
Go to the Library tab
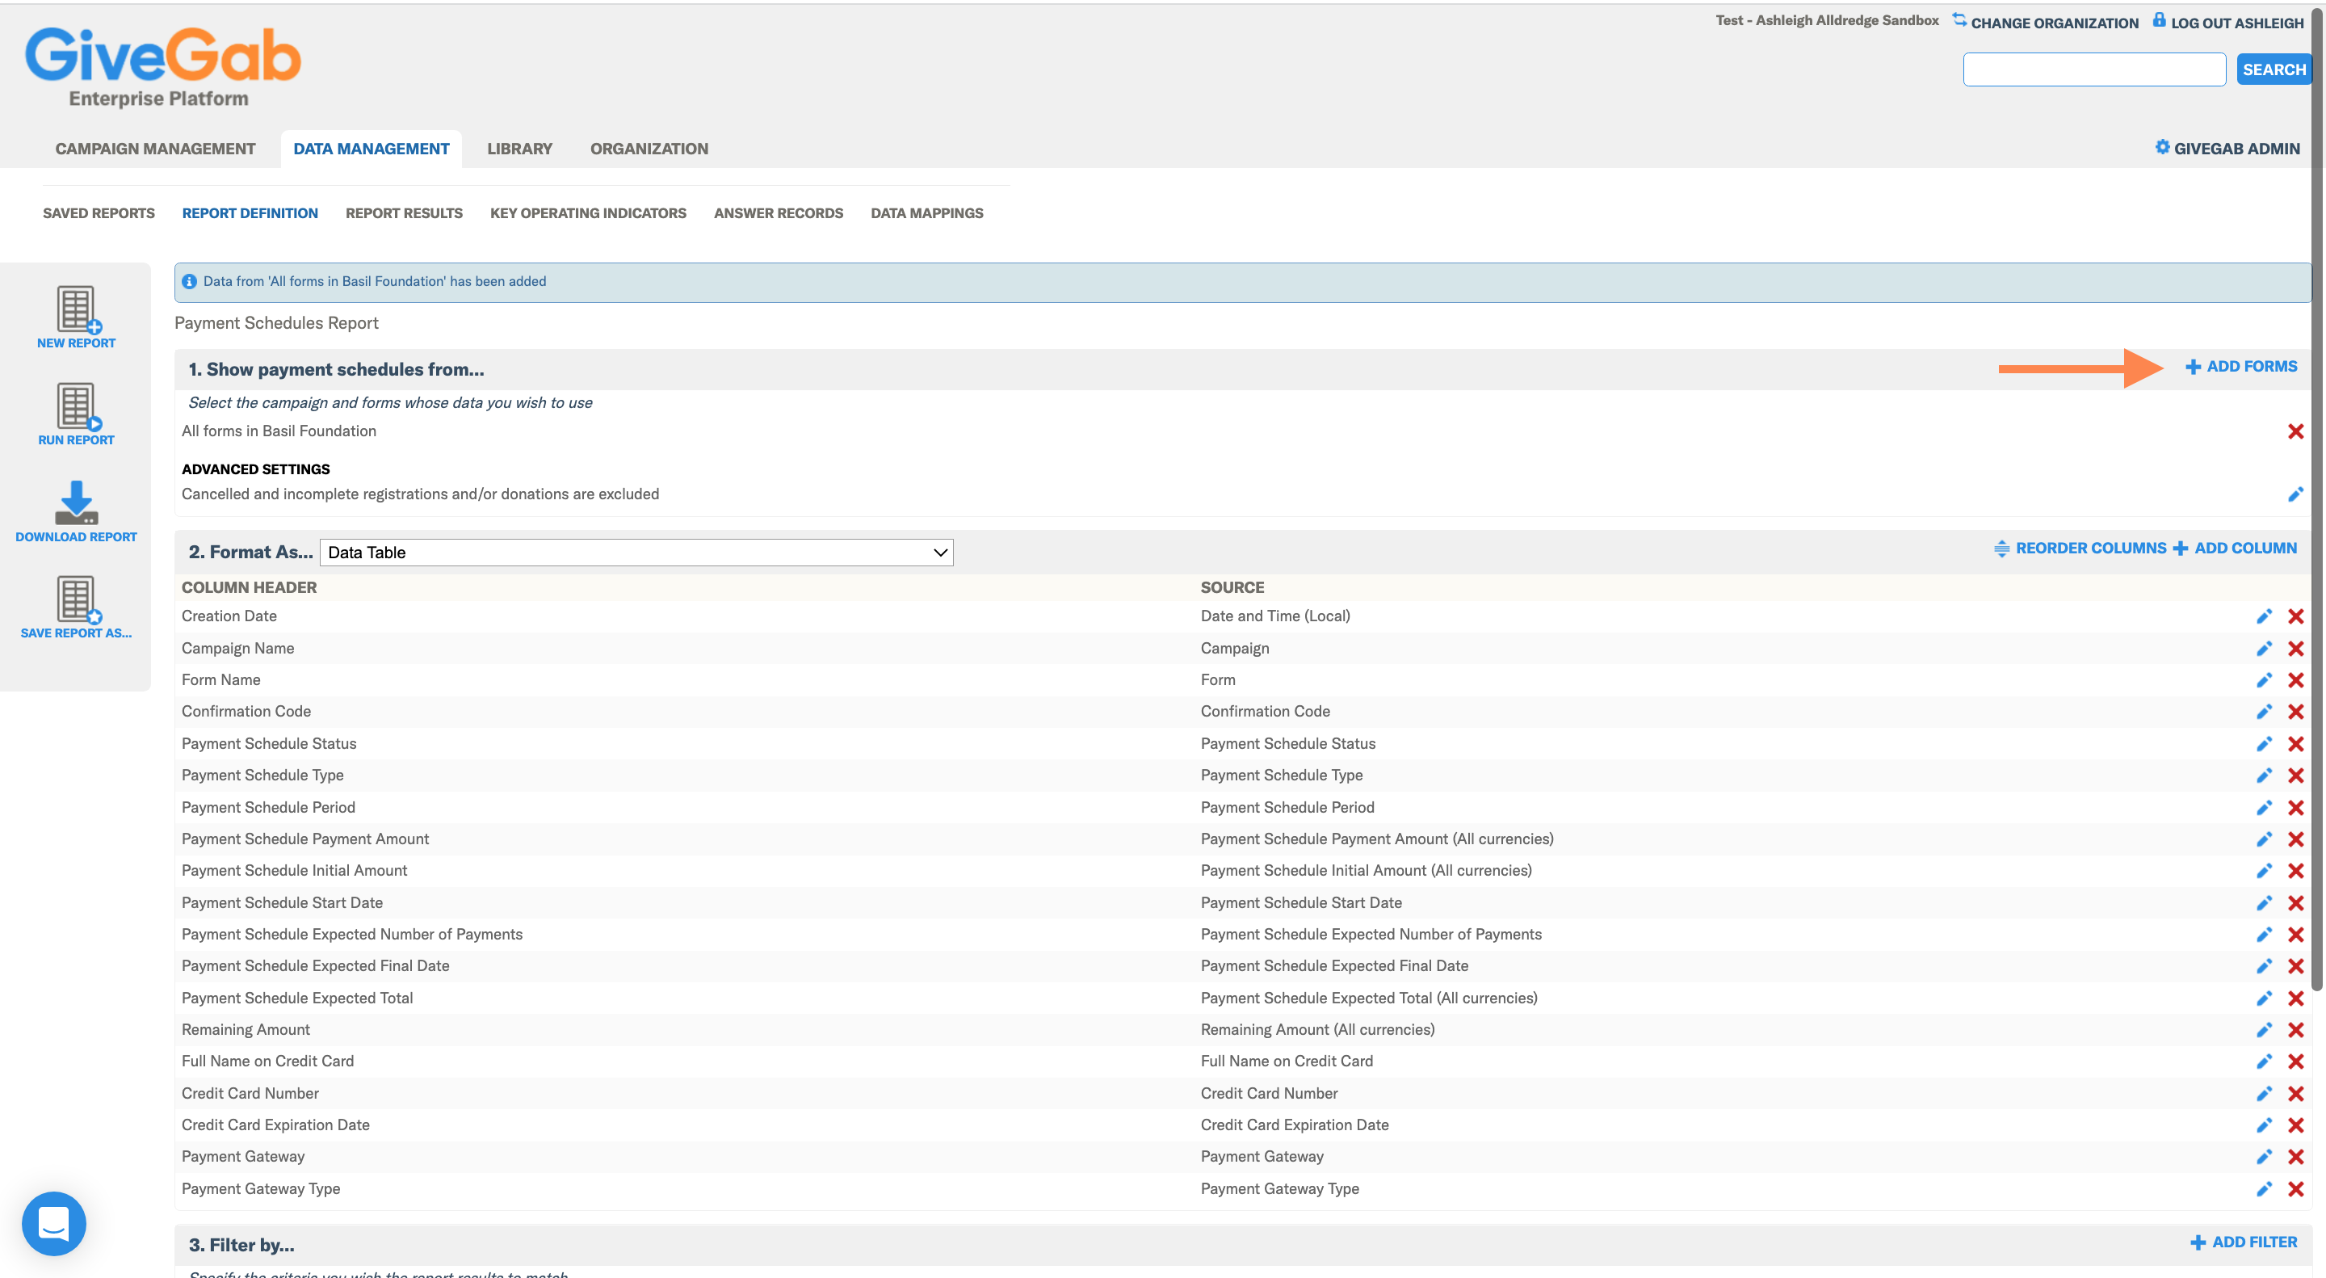520,149
